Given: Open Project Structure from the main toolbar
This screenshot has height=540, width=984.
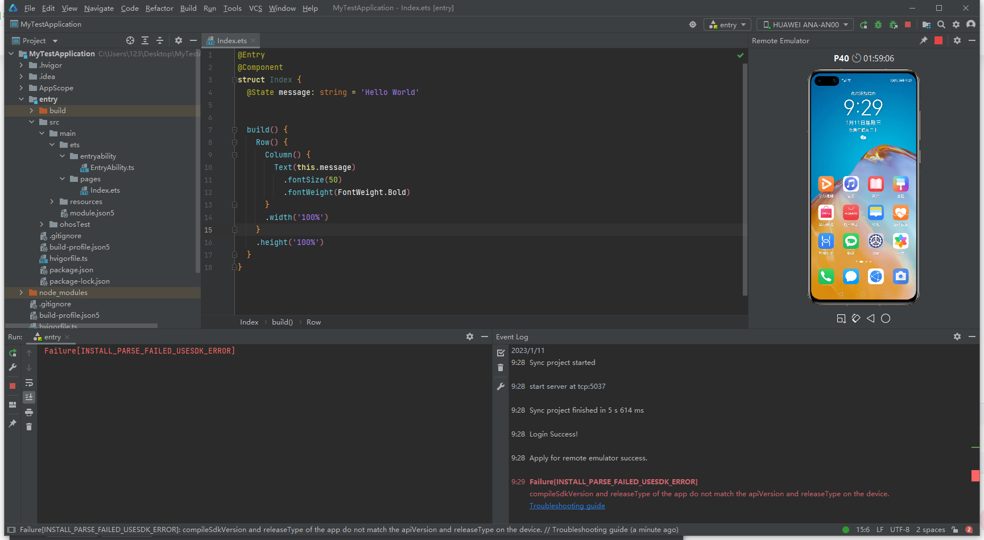Looking at the screenshot, I should tap(927, 24).
